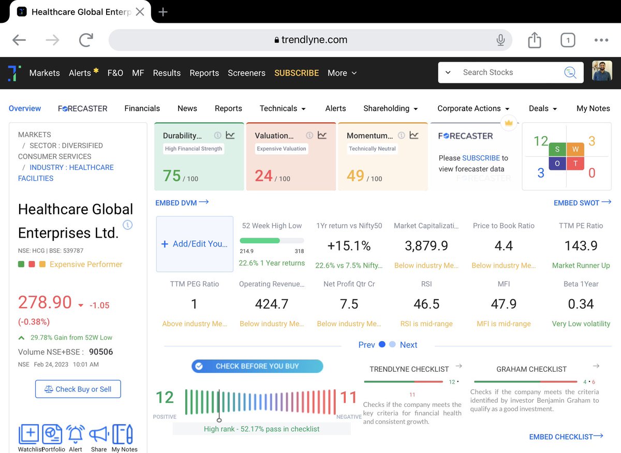This screenshot has width=621, height=453.
Task: Open the Deals dropdown
Action: [543, 108]
